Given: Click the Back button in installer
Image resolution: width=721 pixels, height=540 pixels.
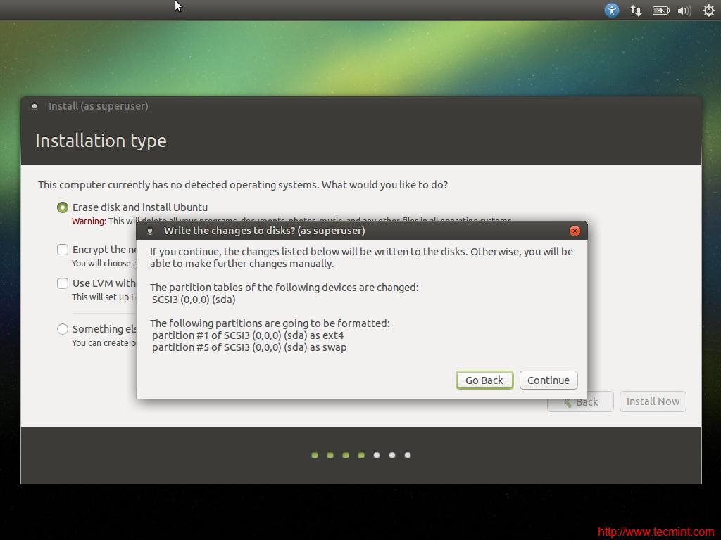Looking at the screenshot, I should tap(580, 401).
